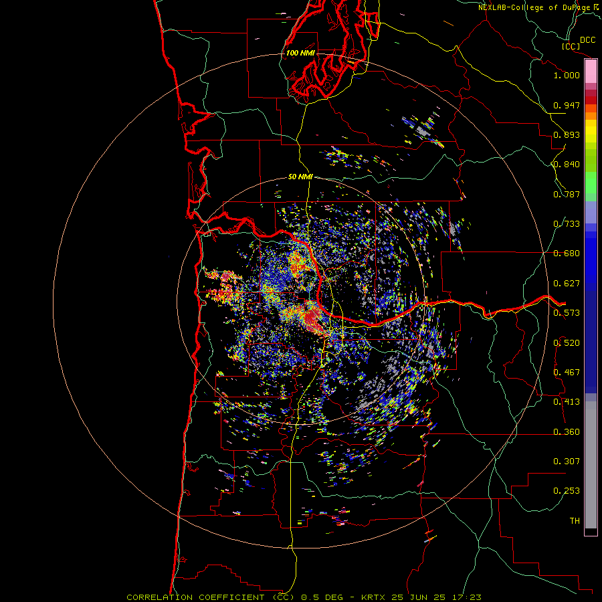Click the pink top color bar segment
This screenshot has width=602, height=602.
point(591,72)
